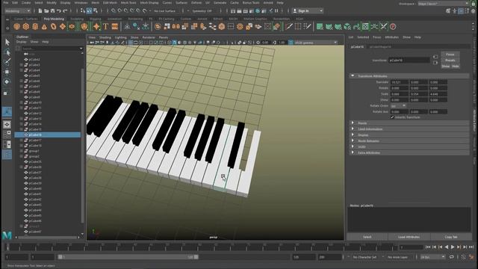Click the Focus button
478x269 pixels.
click(x=450, y=55)
